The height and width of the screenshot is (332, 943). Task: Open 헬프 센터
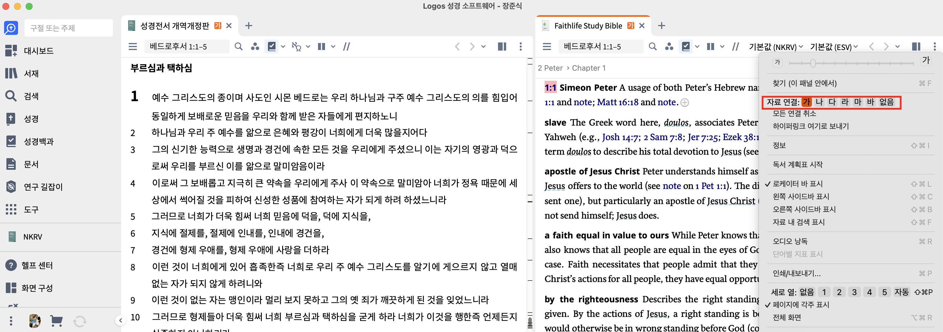pos(29,265)
